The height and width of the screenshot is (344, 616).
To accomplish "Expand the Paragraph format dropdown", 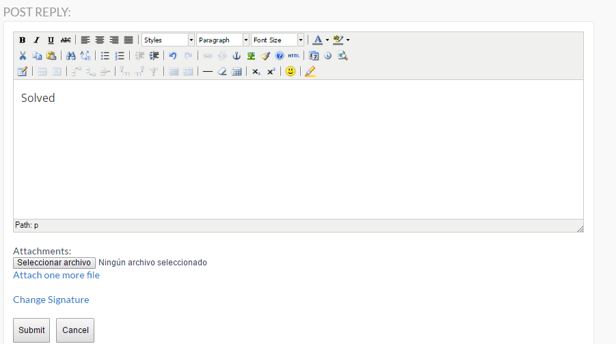I will 223,40.
